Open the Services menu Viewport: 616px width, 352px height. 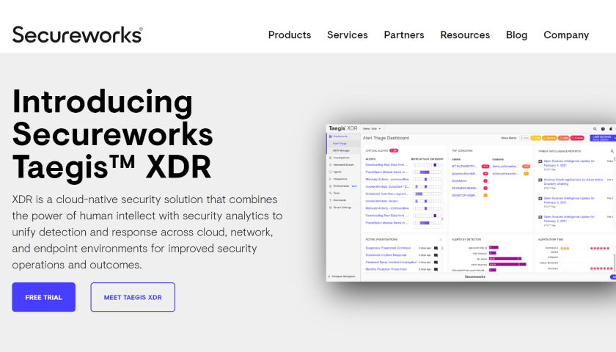tap(348, 35)
